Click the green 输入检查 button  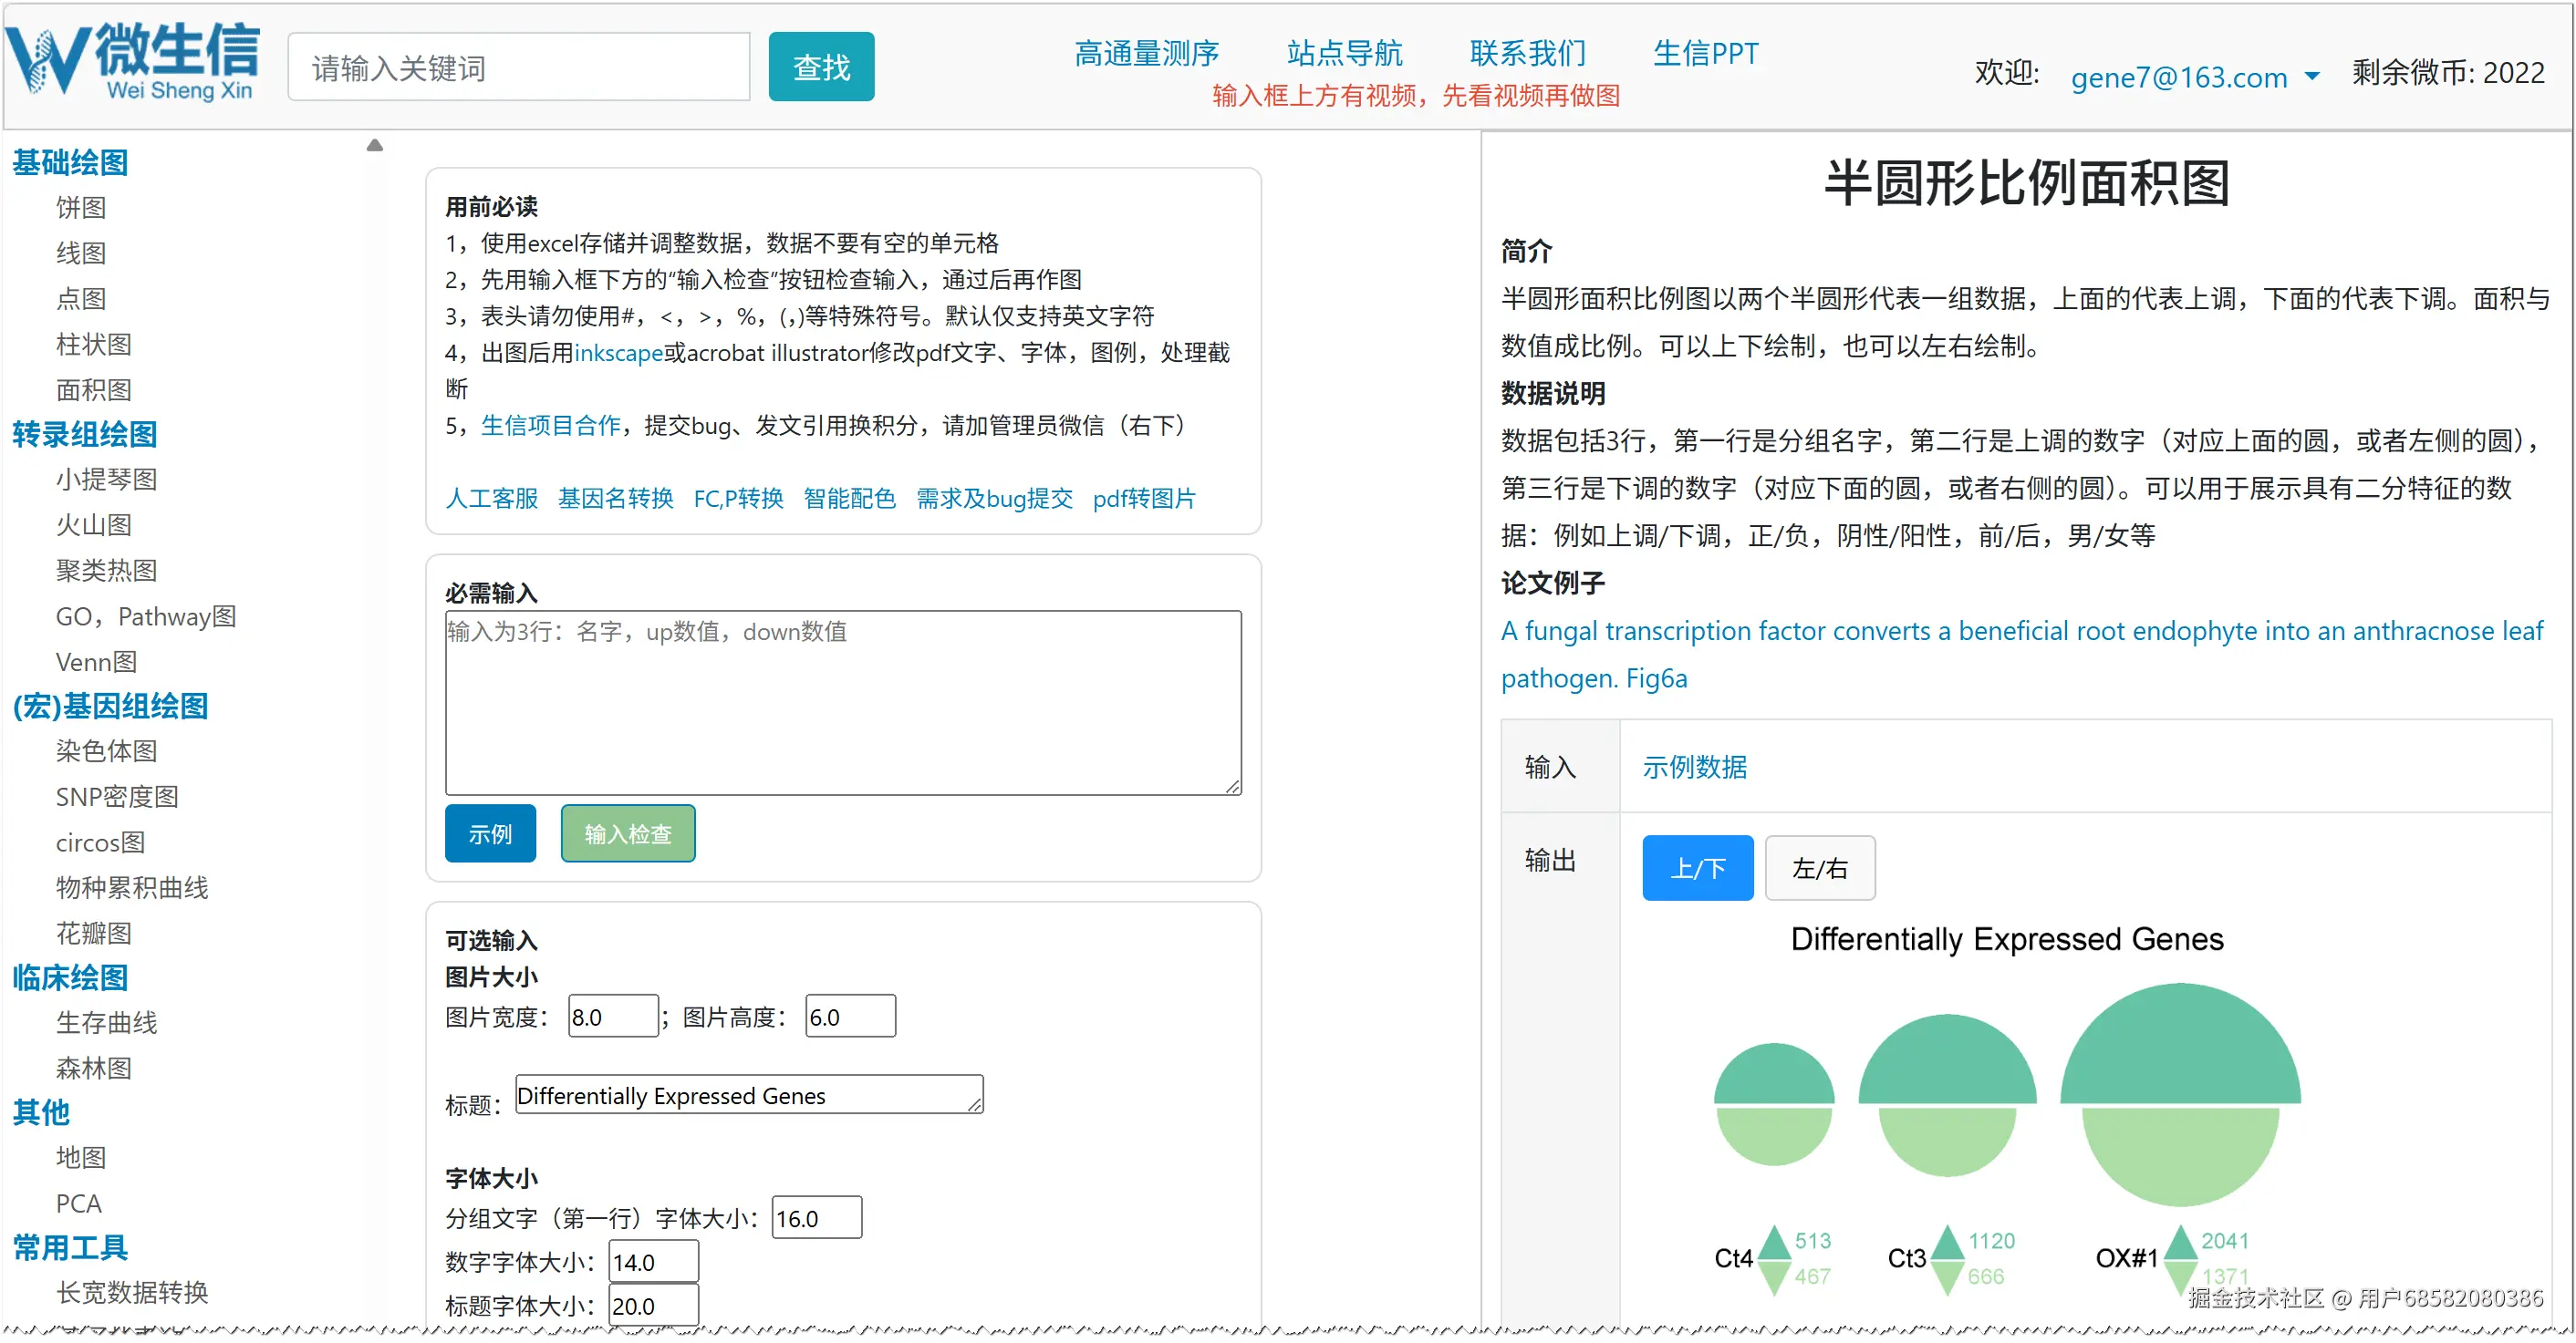pyautogui.click(x=628, y=833)
